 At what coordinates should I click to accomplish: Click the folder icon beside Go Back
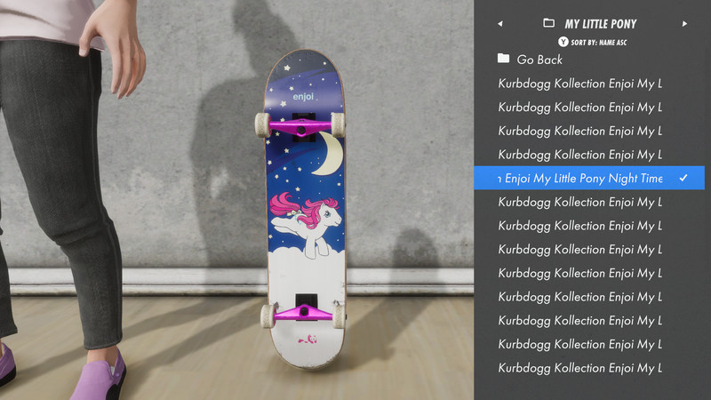click(x=503, y=58)
